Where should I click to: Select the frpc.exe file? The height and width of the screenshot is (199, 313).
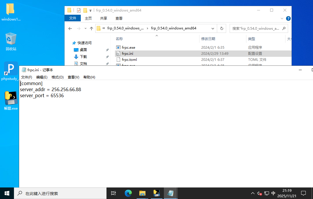pos(129,48)
